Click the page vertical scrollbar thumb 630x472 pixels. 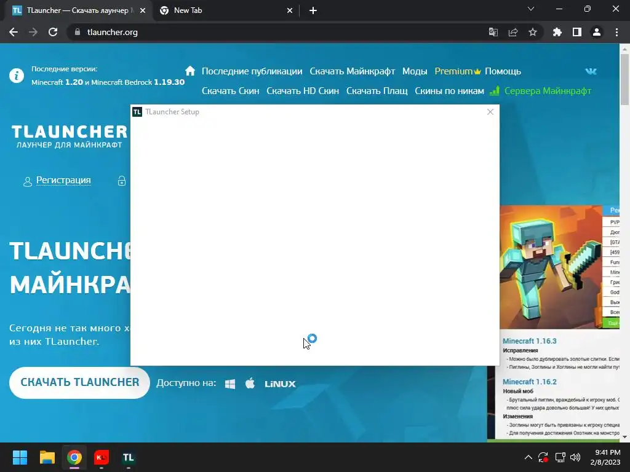coord(624,79)
